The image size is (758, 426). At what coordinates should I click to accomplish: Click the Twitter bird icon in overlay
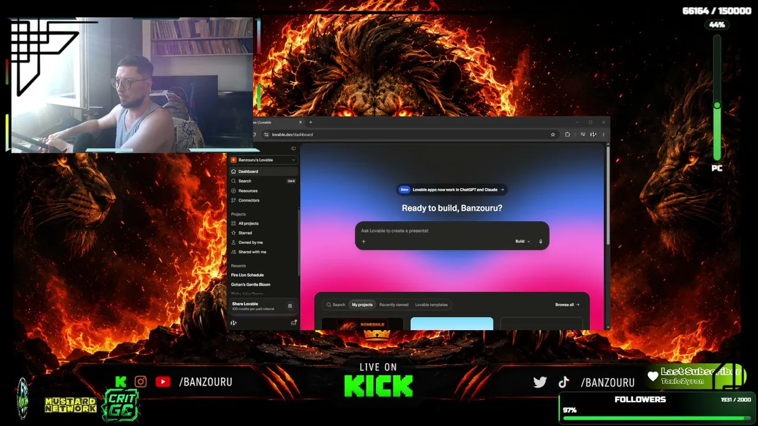pyautogui.click(x=540, y=382)
